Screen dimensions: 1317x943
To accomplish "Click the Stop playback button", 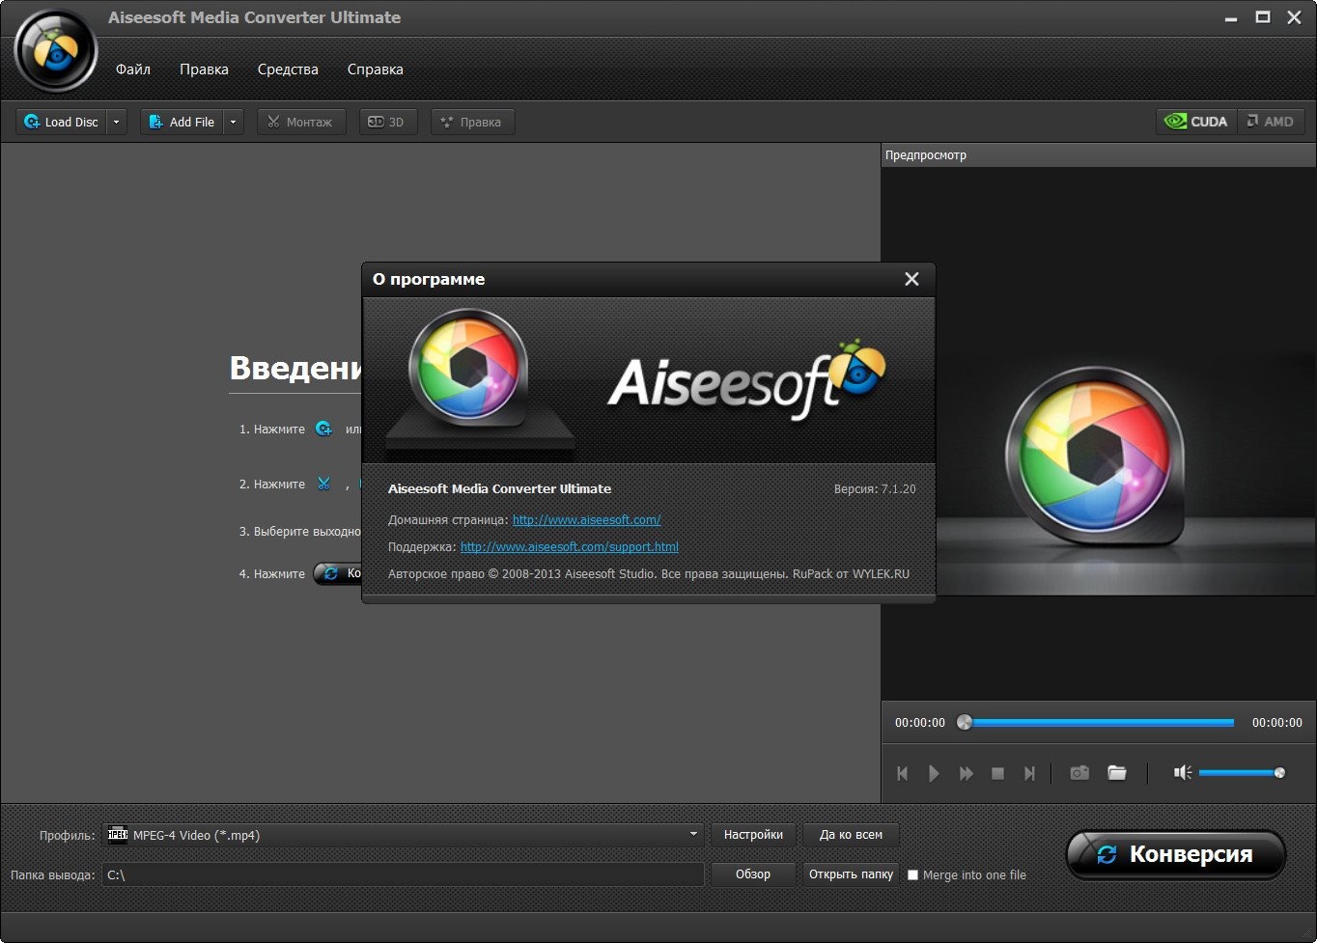I will (x=998, y=773).
